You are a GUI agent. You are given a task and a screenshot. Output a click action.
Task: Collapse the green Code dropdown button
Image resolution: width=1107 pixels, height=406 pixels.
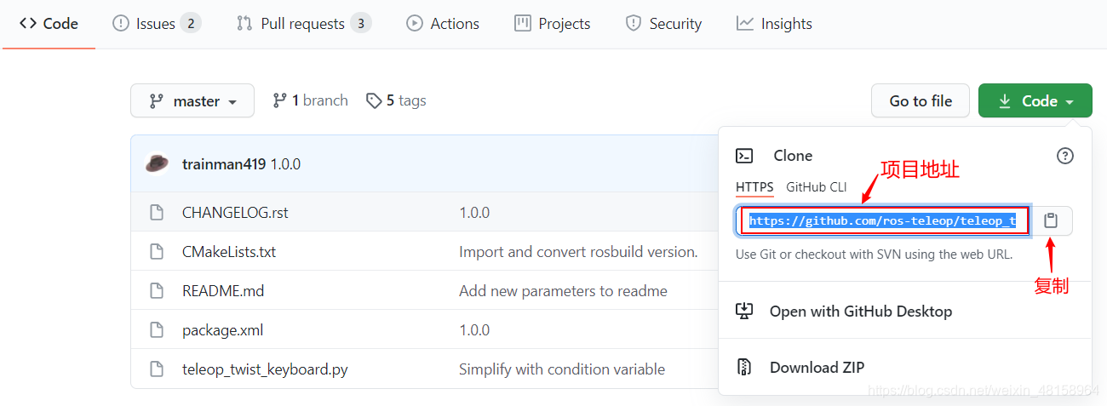pos(1035,100)
